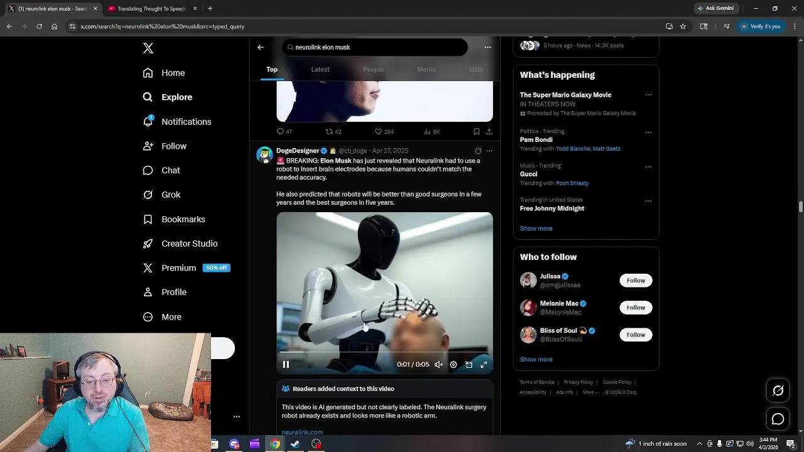
Task: Switch to the People tab
Action: (x=373, y=69)
